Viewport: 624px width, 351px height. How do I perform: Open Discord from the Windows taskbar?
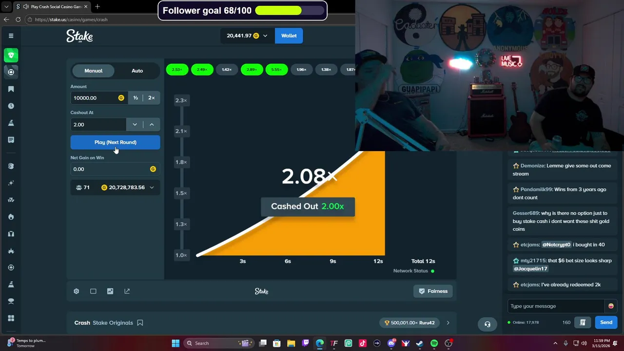(391, 343)
